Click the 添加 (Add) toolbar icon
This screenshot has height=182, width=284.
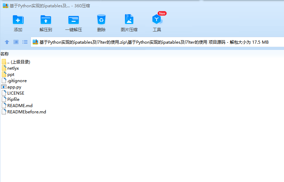click(18, 19)
